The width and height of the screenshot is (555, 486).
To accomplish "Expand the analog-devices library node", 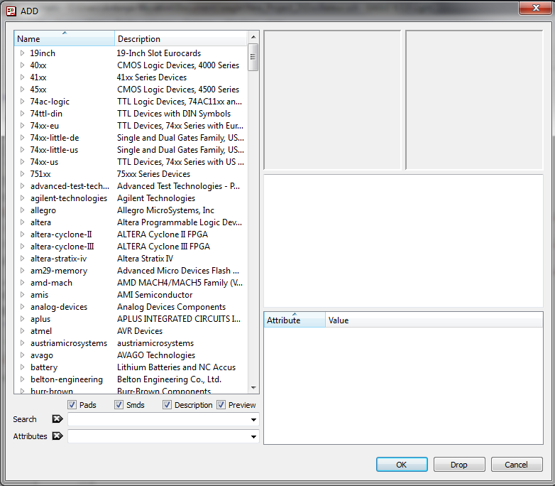I will [x=22, y=307].
